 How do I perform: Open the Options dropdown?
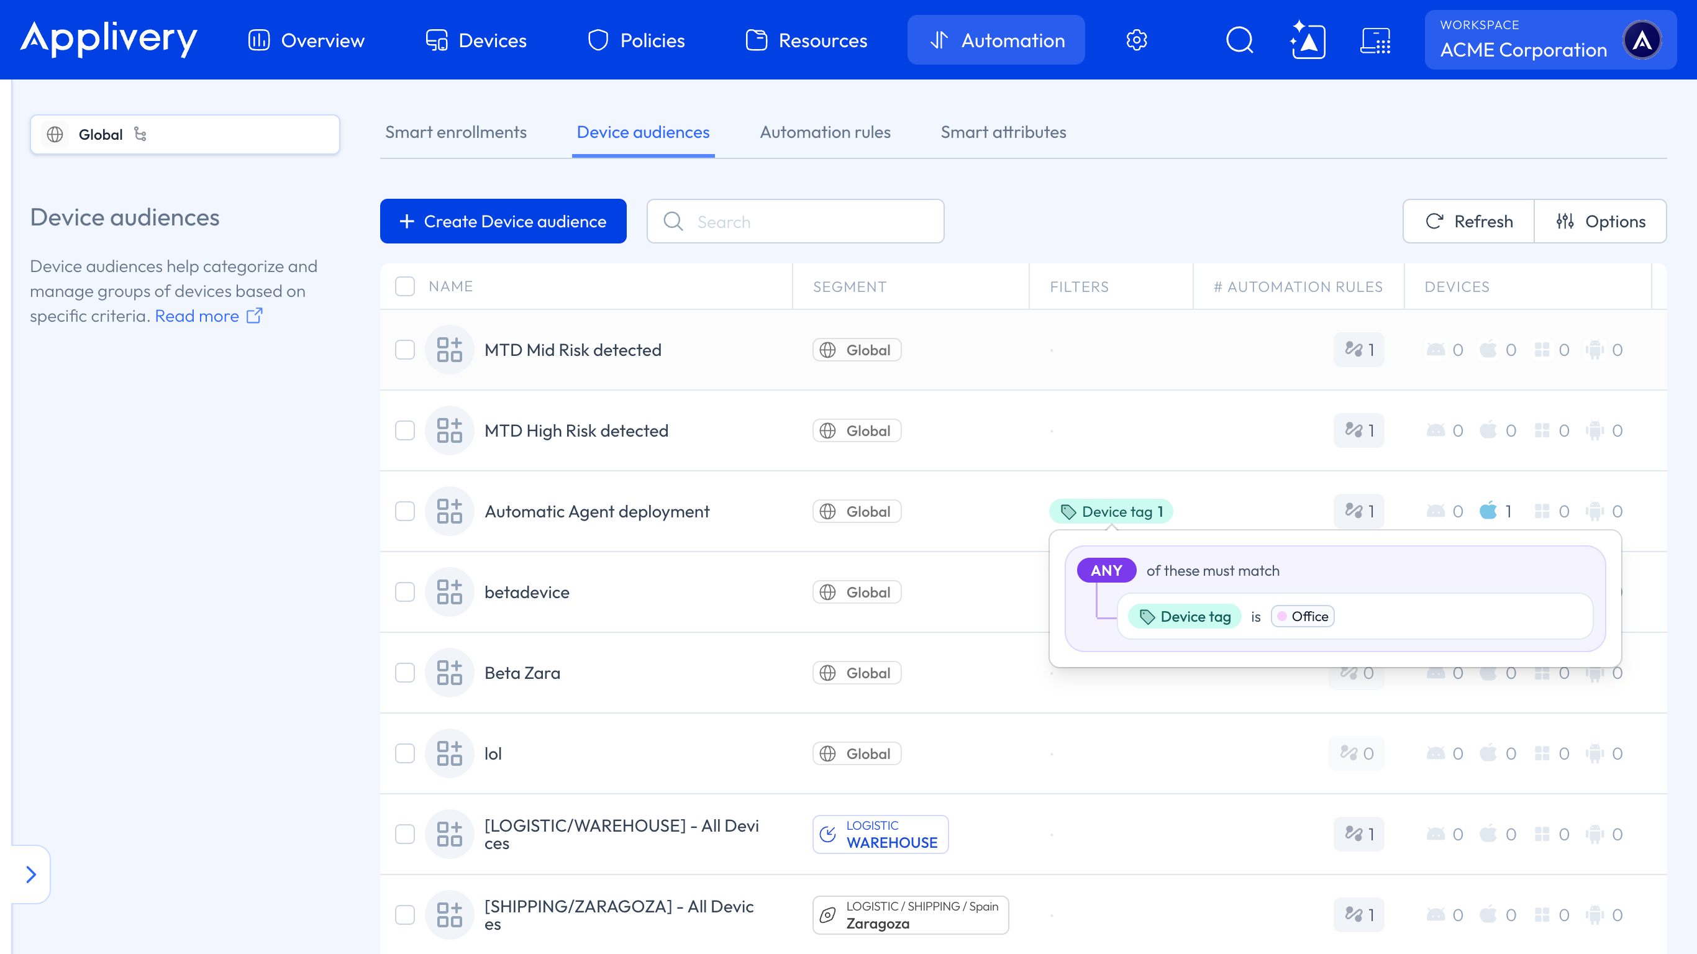(1601, 221)
